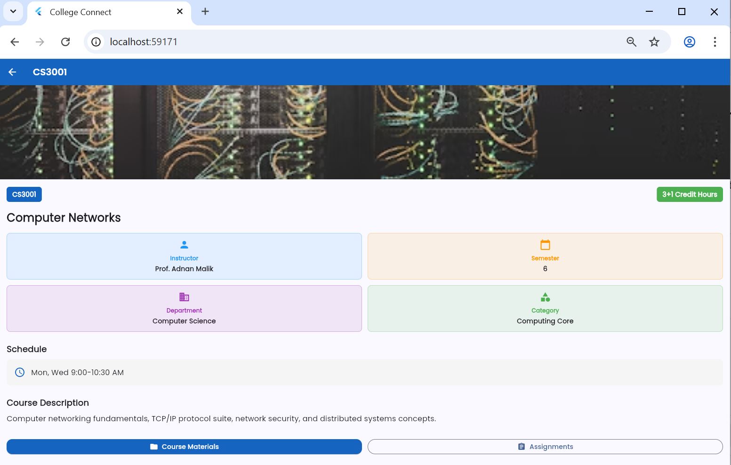
Task: View site information for localhost
Action: tap(96, 42)
